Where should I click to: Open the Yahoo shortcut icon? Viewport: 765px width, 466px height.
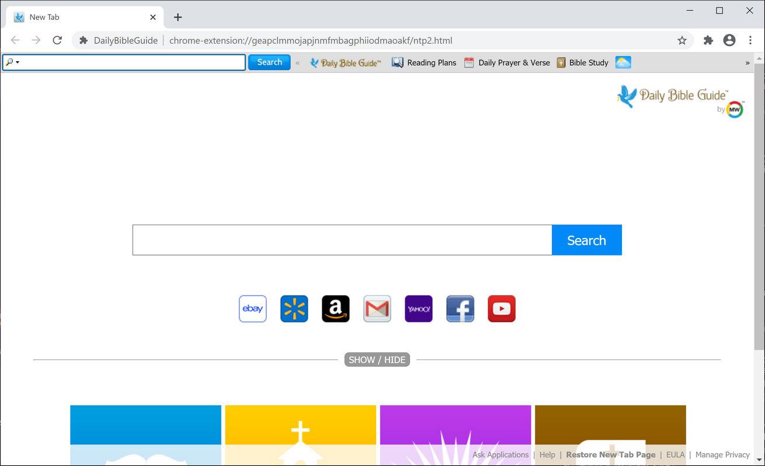tap(419, 309)
